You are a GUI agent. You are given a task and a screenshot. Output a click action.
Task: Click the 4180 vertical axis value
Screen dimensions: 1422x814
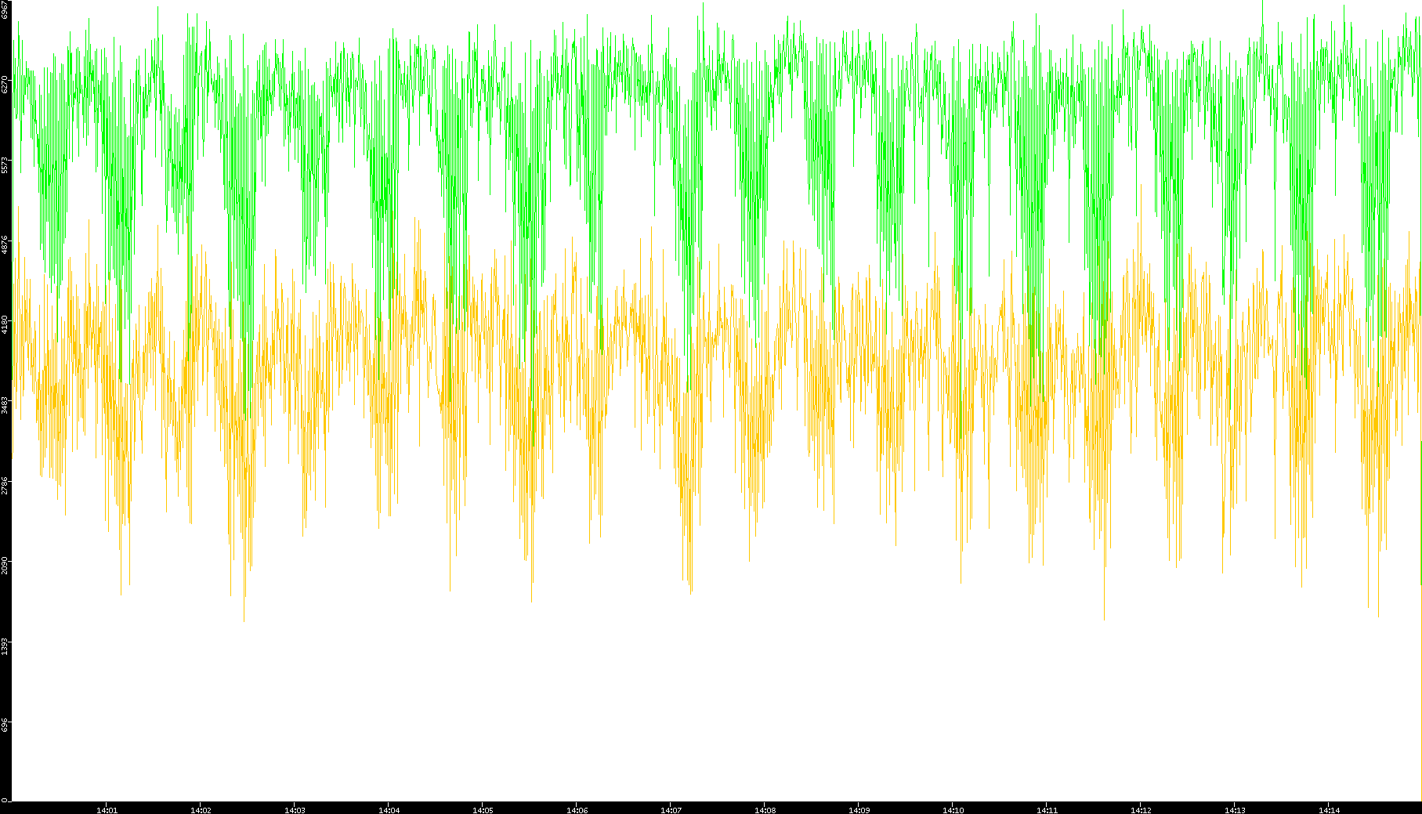click(5, 324)
